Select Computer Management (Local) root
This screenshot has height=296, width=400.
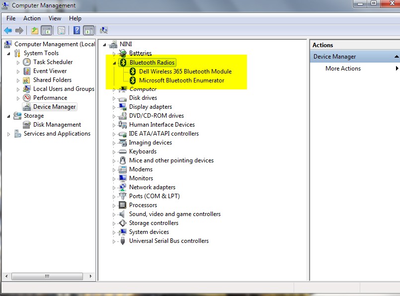pyautogui.click(x=55, y=44)
